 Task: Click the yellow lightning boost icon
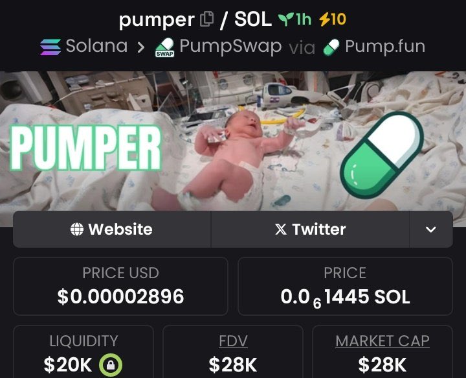tap(324, 19)
